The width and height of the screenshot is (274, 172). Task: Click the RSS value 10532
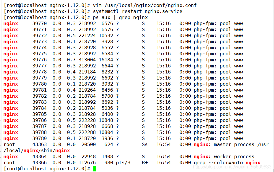pos(106,36)
